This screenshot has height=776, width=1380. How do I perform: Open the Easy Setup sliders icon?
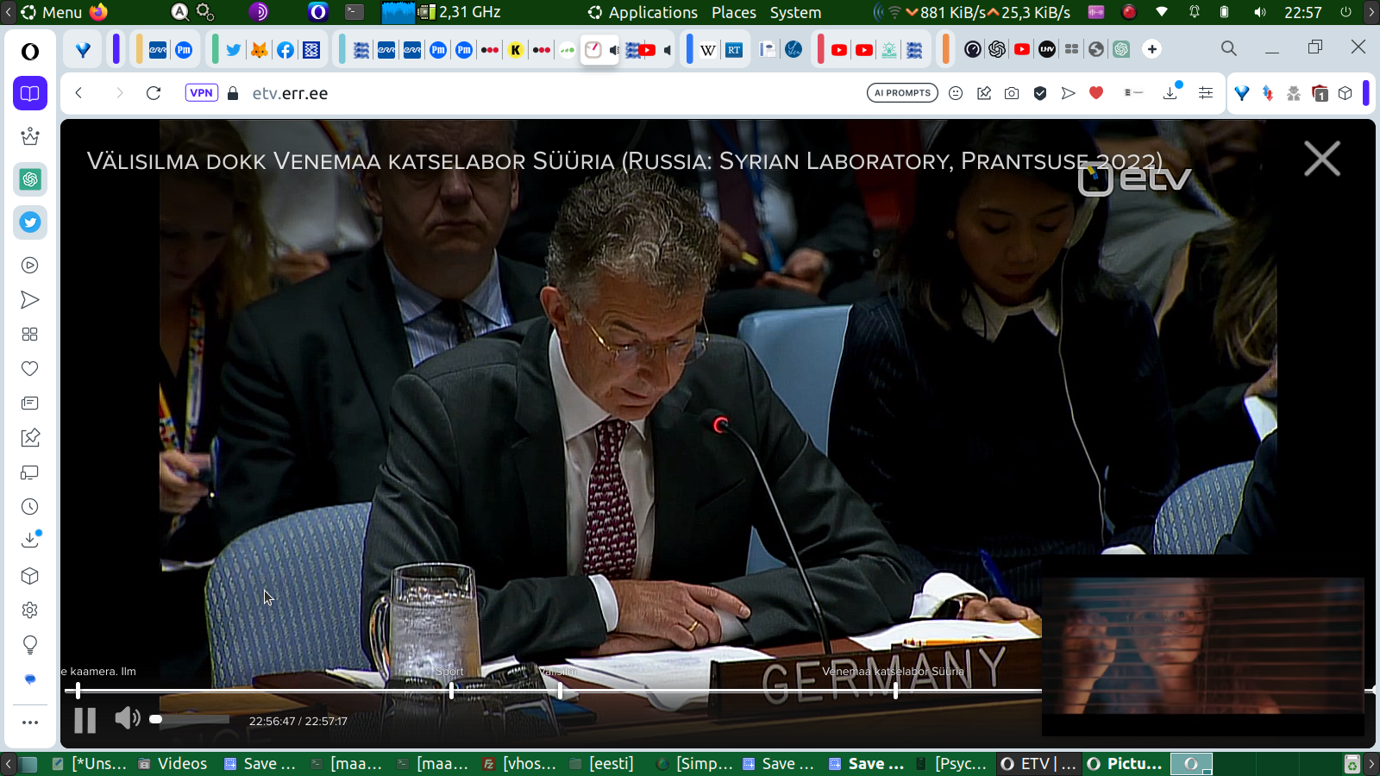(x=1206, y=93)
